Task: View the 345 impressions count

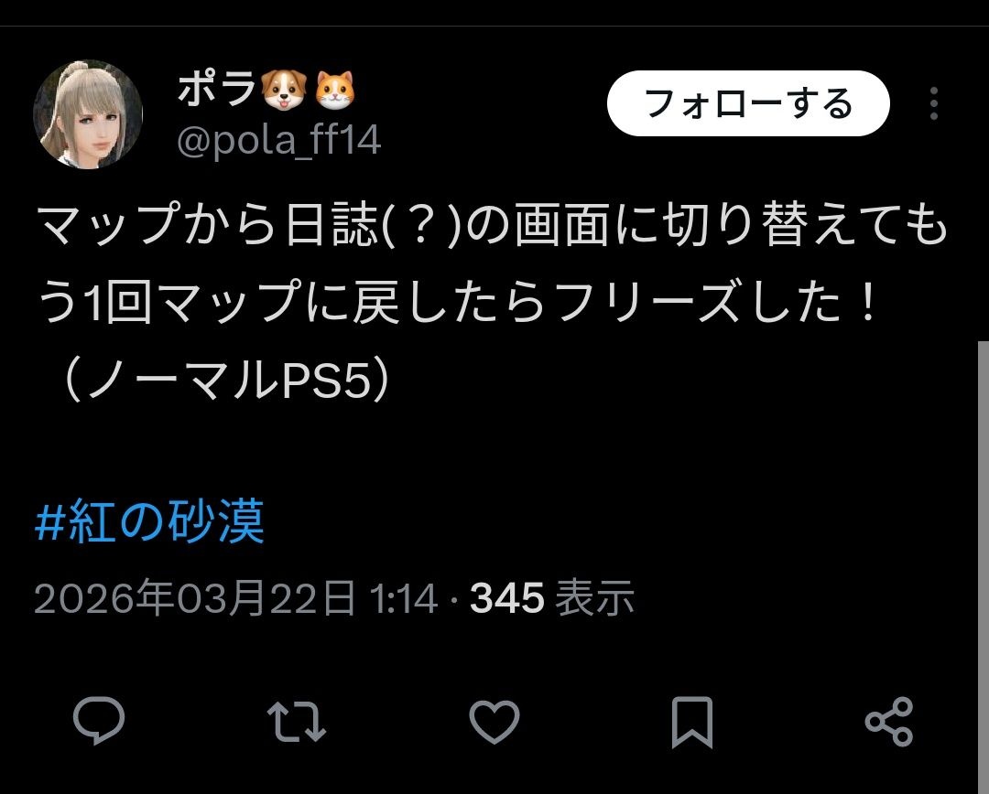Action: [x=506, y=598]
